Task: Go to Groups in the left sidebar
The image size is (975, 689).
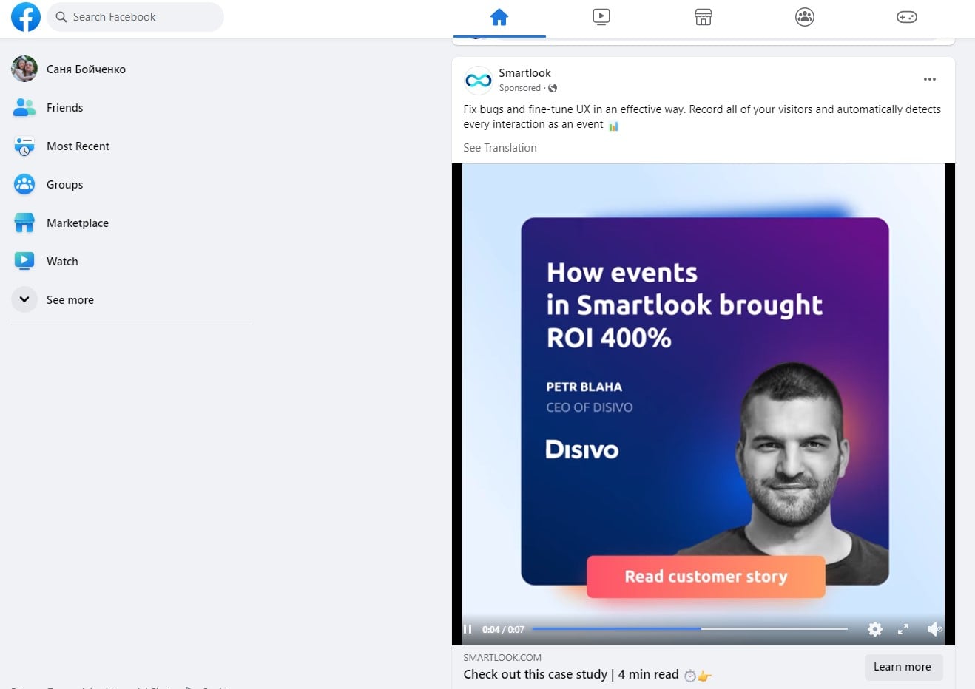Action: point(65,185)
